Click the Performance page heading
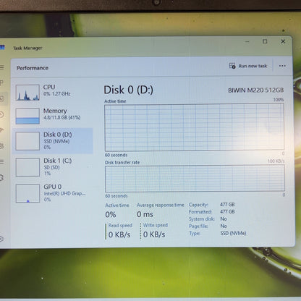Viewport: 301px width, 301px height. (33, 68)
